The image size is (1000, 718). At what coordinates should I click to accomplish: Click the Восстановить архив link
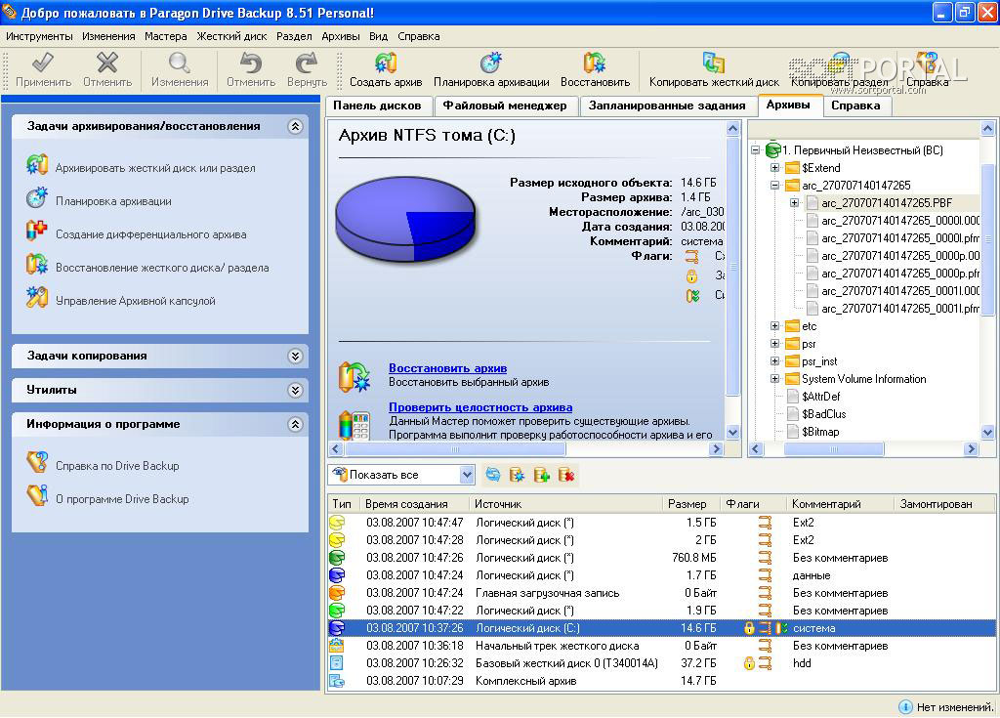coord(447,368)
